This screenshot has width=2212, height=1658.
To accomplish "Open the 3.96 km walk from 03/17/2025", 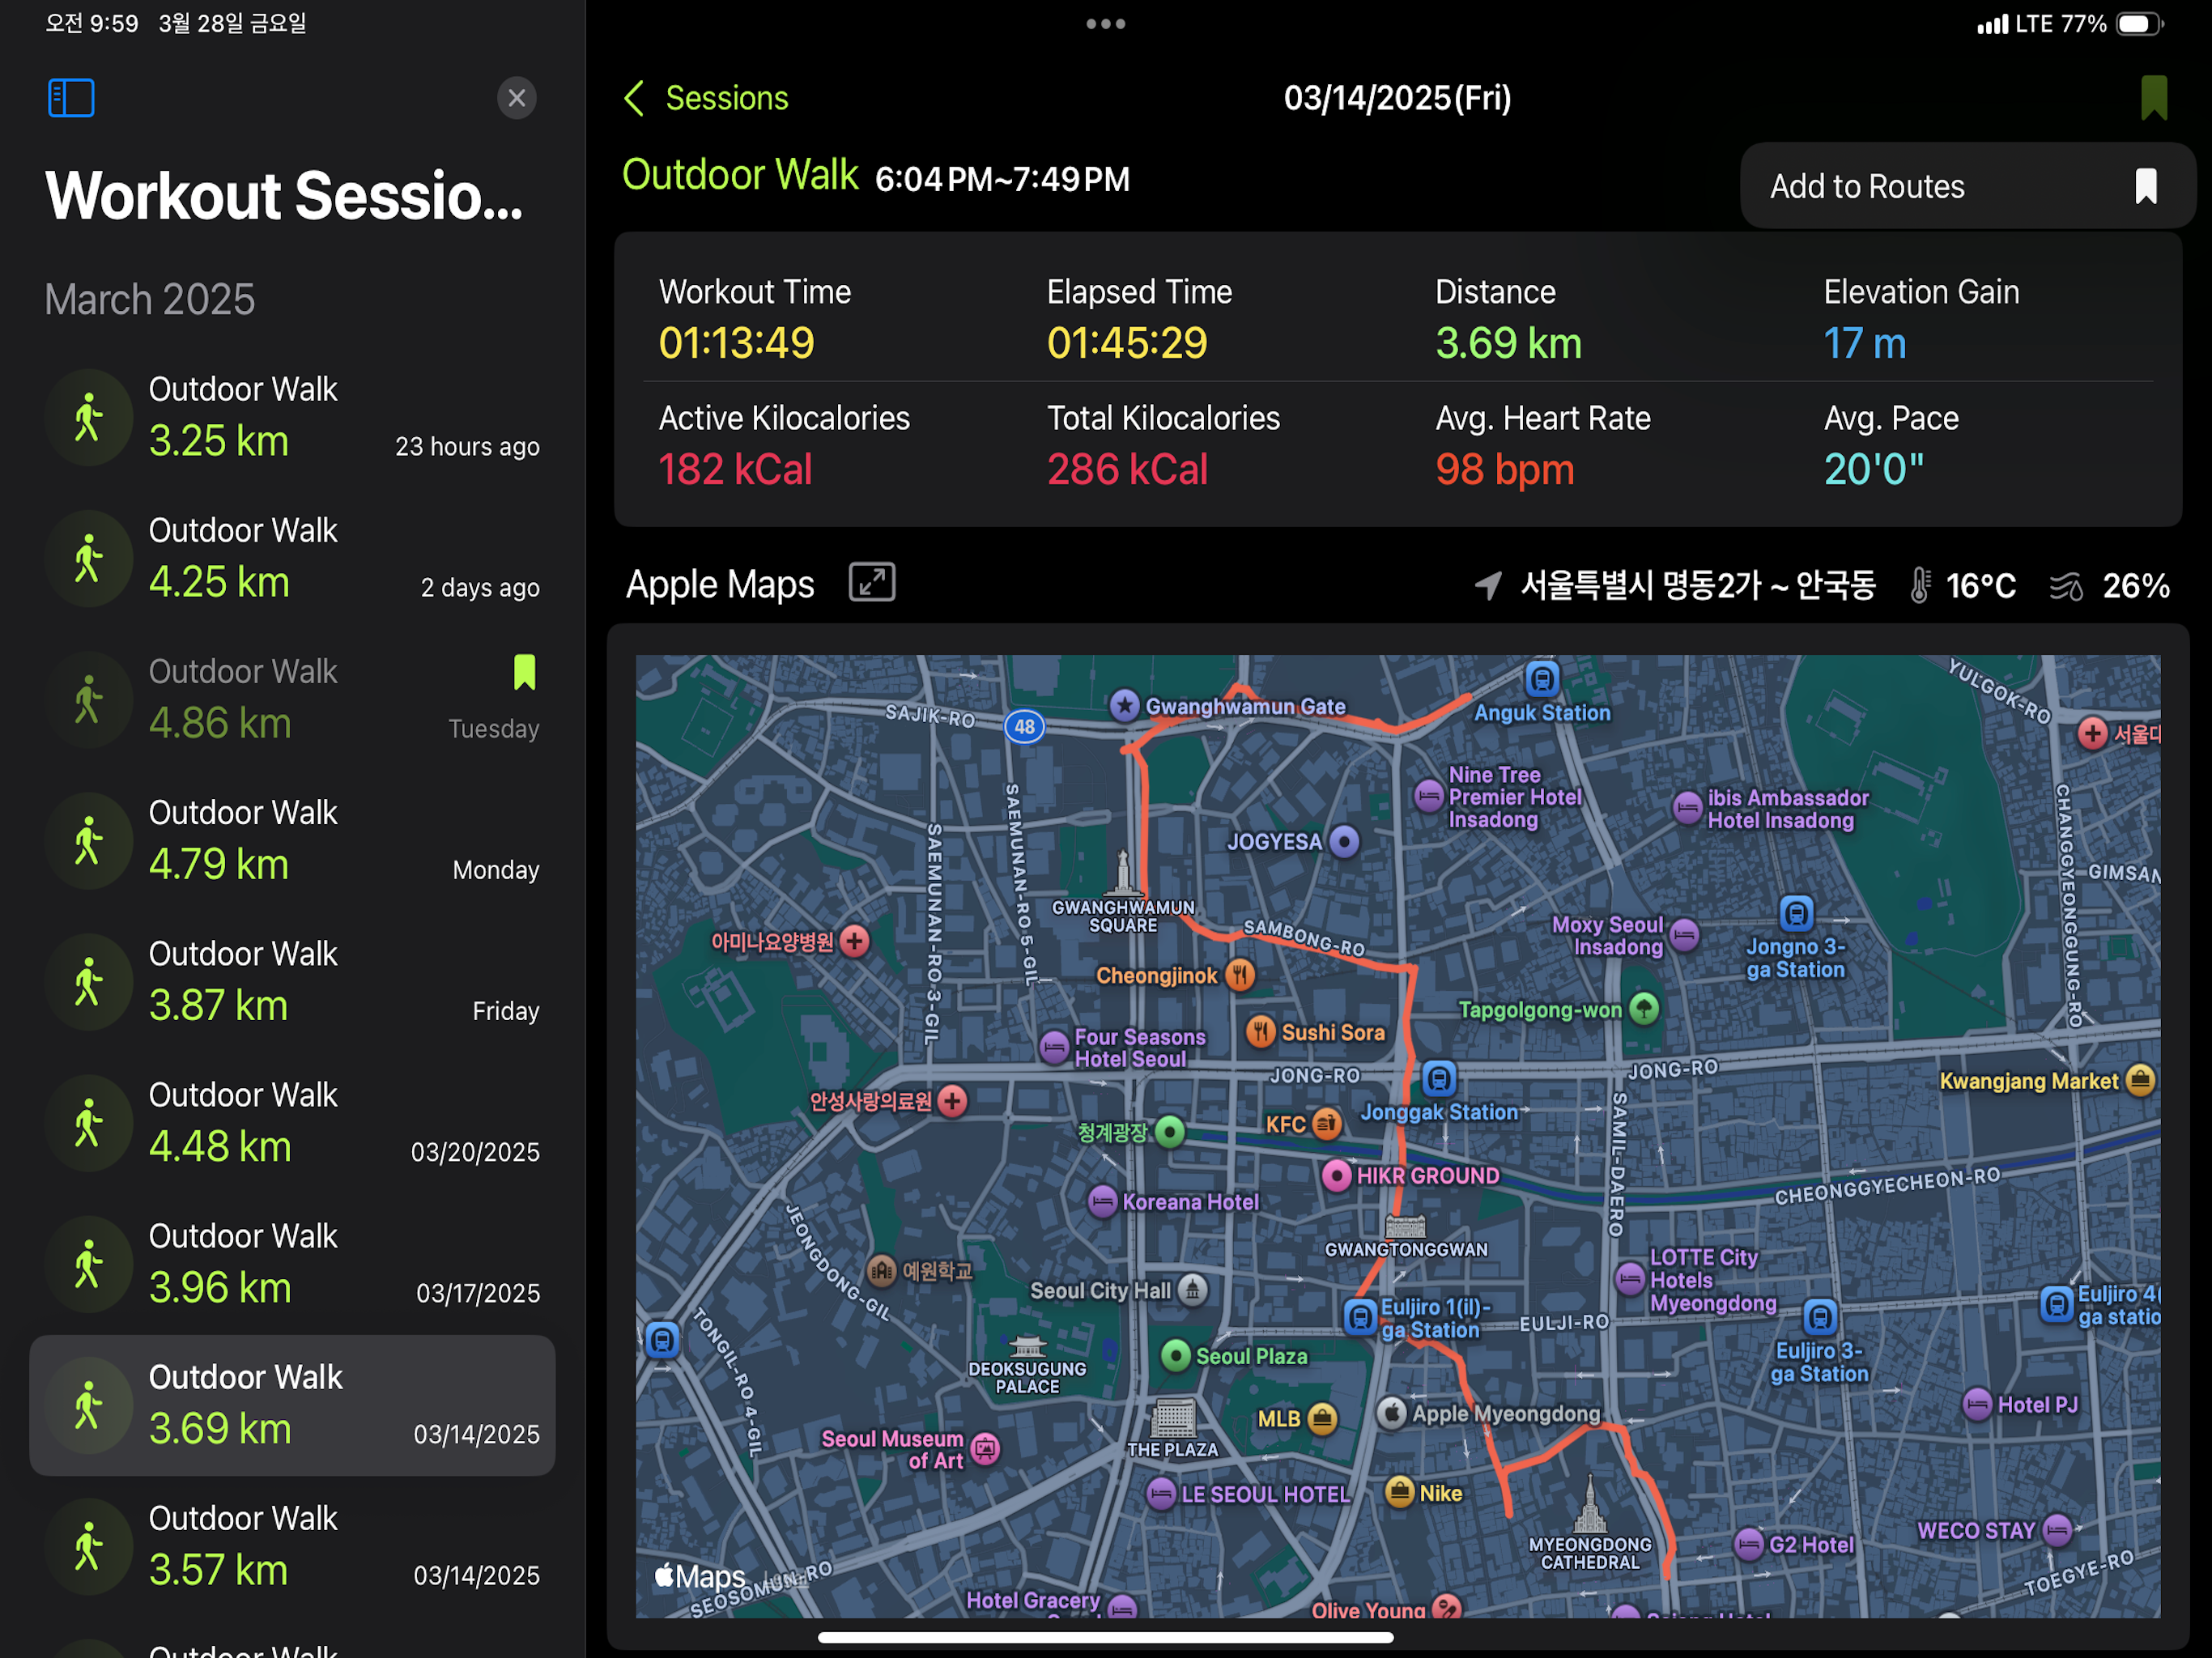I will (292, 1263).
